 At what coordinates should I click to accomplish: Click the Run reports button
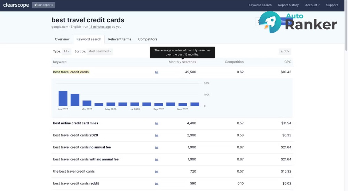pyautogui.click(x=43, y=5)
